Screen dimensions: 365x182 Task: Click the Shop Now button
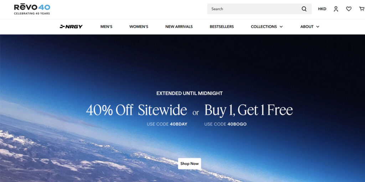tap(190, 164)
